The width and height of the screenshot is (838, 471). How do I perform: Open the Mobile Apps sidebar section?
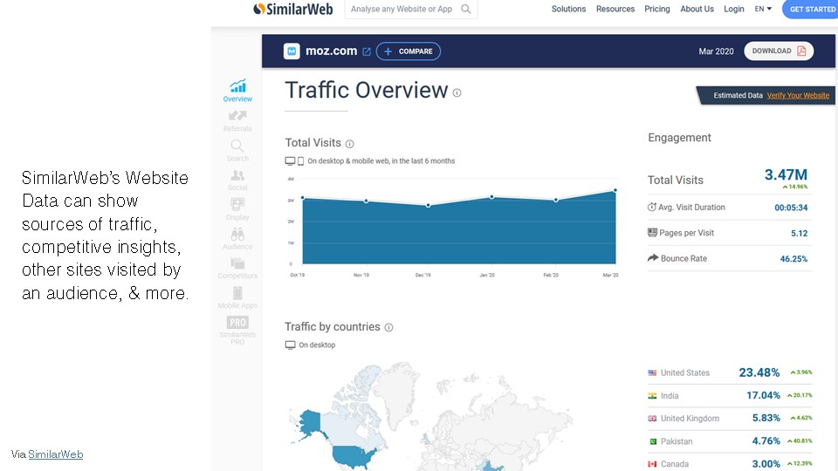[x=237, y=297]
